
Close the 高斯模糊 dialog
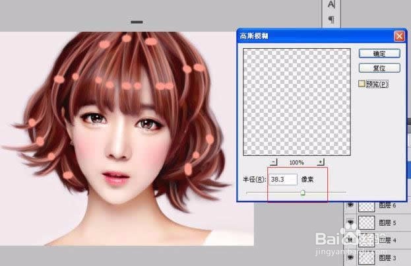(x=399, y=36)
